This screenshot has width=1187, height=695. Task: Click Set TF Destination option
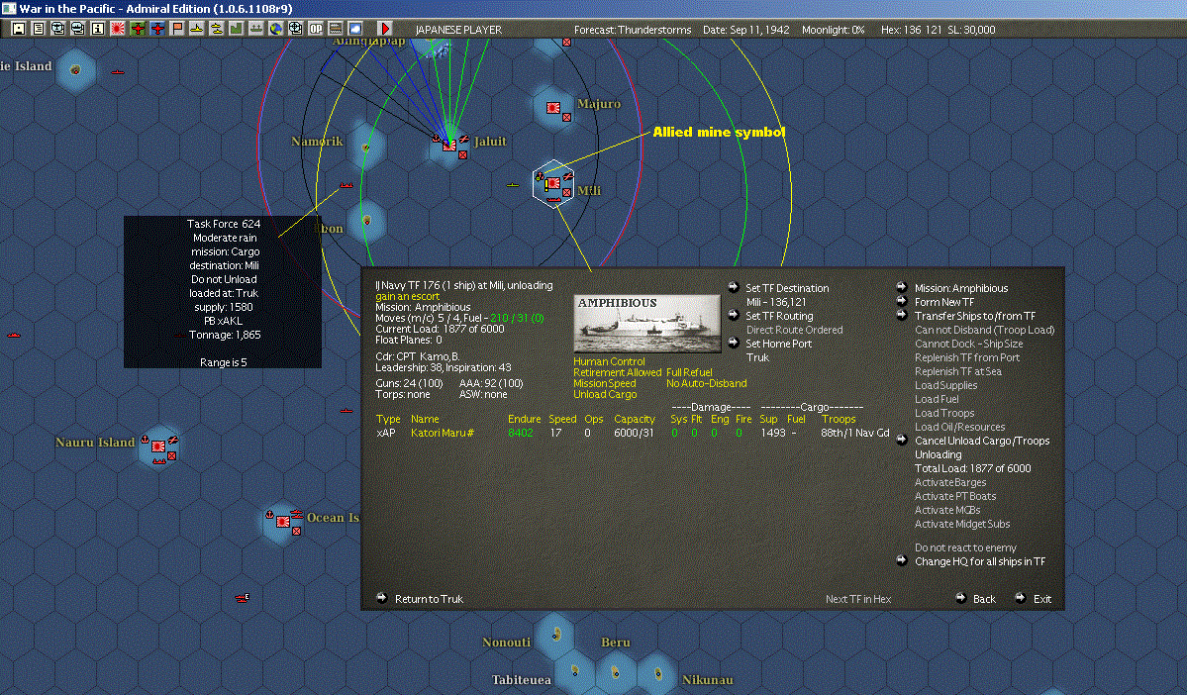(x=787, y=288)
